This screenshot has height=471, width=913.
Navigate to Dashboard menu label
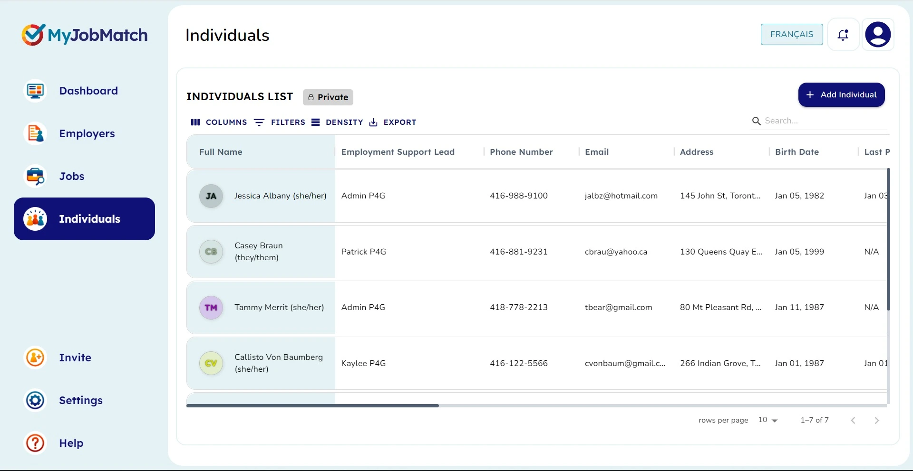88,91
